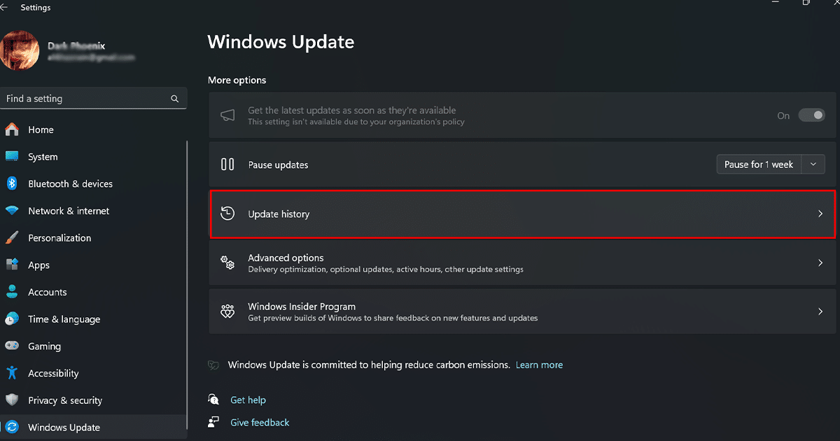This screenshot has width=840, height=441.
Task: Focus the Find a setting search box
Action: click(x=84, y=99)
